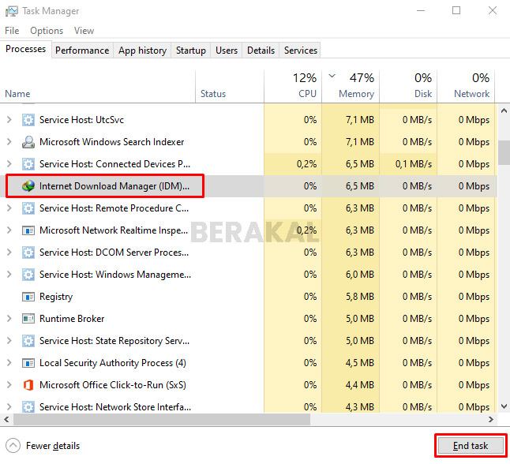Click the Microsoft Network Realtime Inspection icon

click(x=28, y=230)
